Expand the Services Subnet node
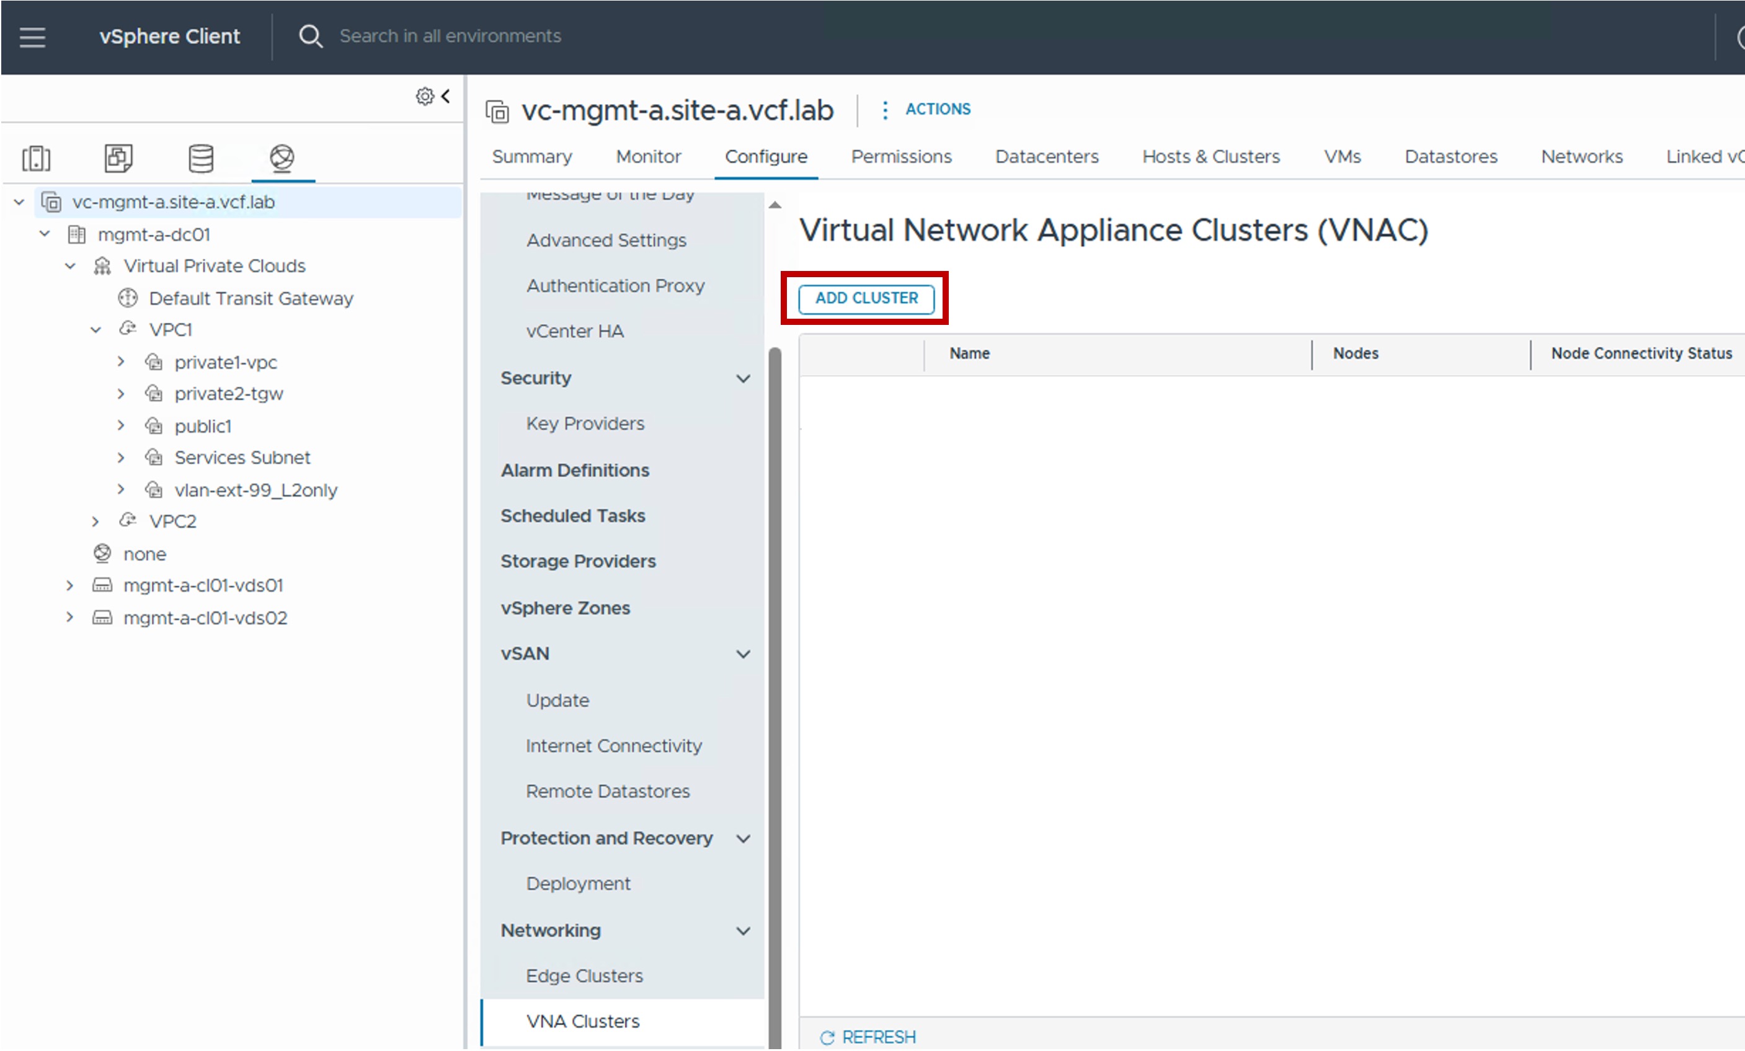 121,458
